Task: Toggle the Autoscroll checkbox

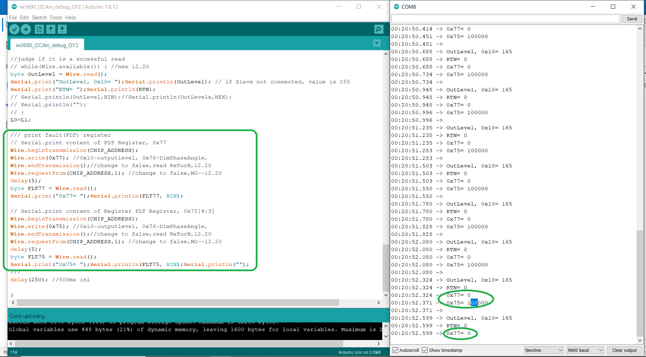Action: pyautogui.click(x=395, y=350)
